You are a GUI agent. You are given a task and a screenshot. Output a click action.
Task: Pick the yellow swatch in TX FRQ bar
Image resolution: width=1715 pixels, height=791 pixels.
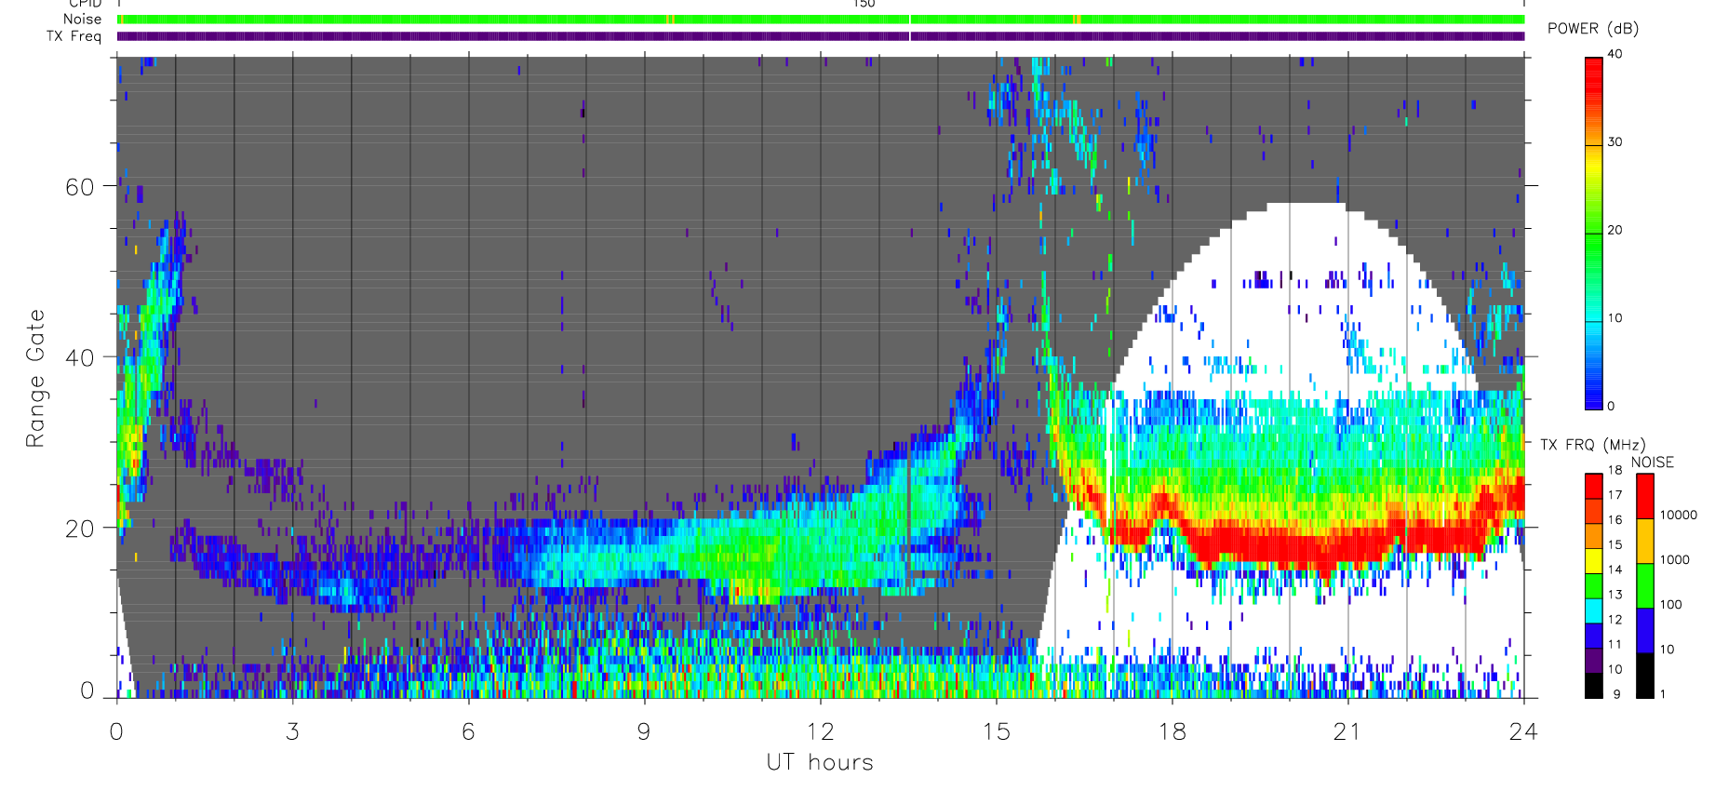click(1593, 561)
